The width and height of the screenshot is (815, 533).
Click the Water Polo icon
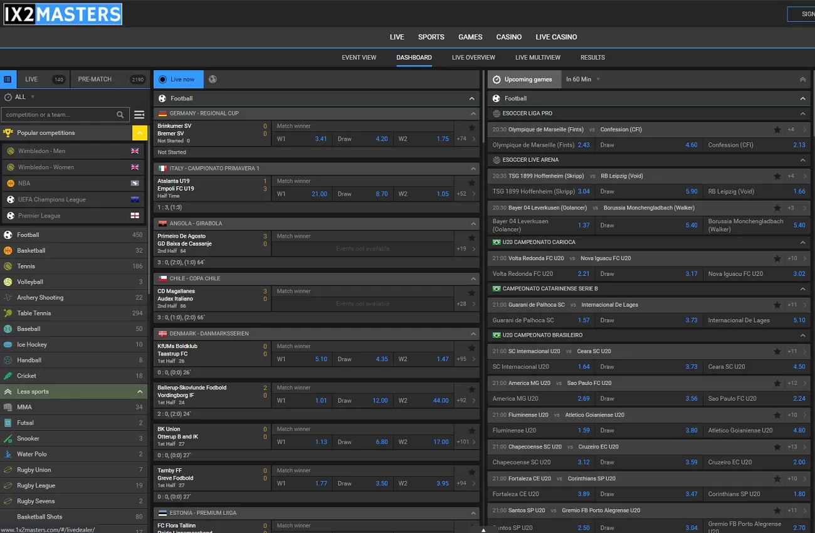point(8,455)
